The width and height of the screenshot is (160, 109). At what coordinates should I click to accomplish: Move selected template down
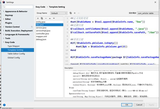pos(54,19)
